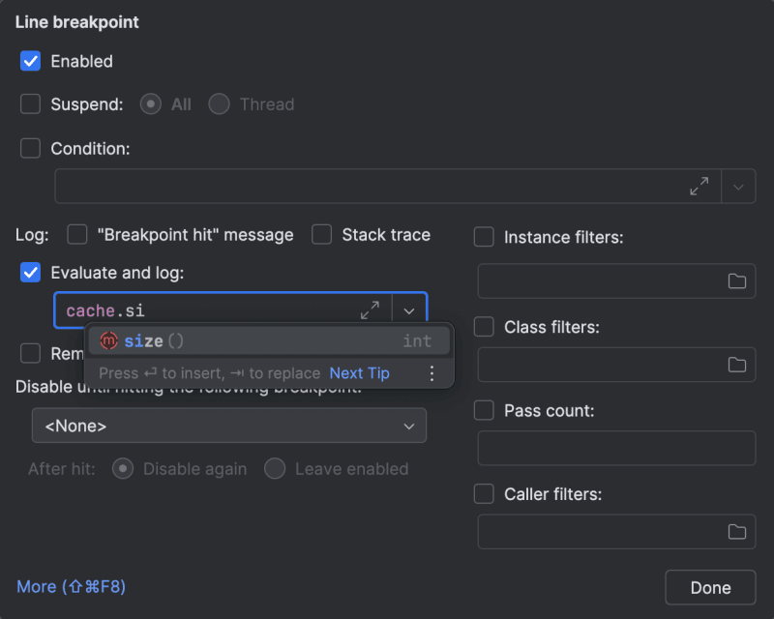
Task: Click expand icon in Evaluate and log field
Action: [x=370, y=310]
